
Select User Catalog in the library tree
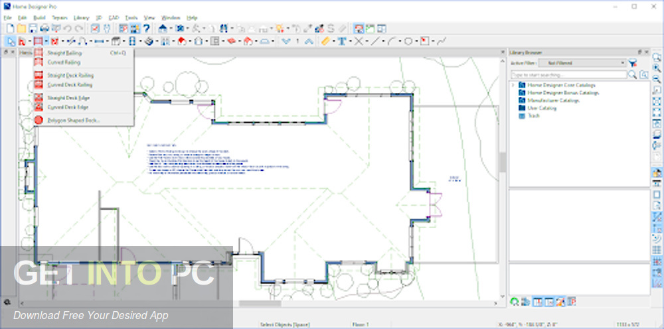542,108
